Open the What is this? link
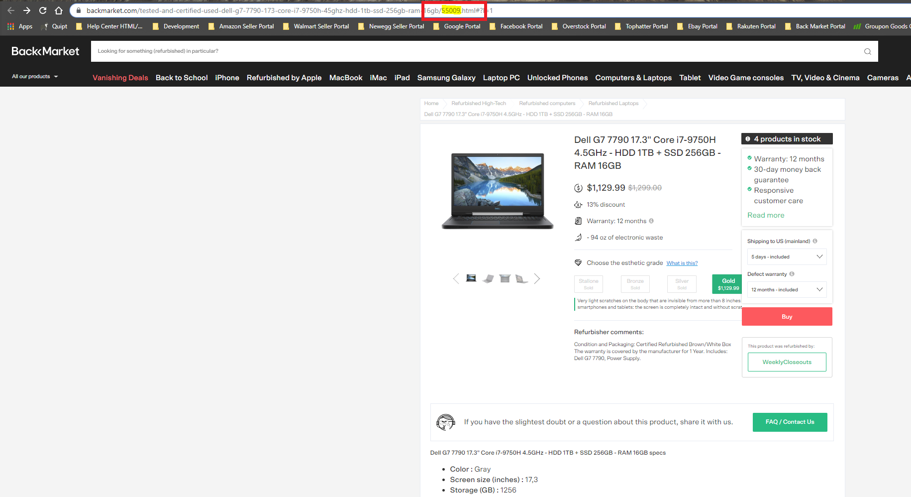Image resolution: width=911 pixels, height=497 pixels. 682,263
